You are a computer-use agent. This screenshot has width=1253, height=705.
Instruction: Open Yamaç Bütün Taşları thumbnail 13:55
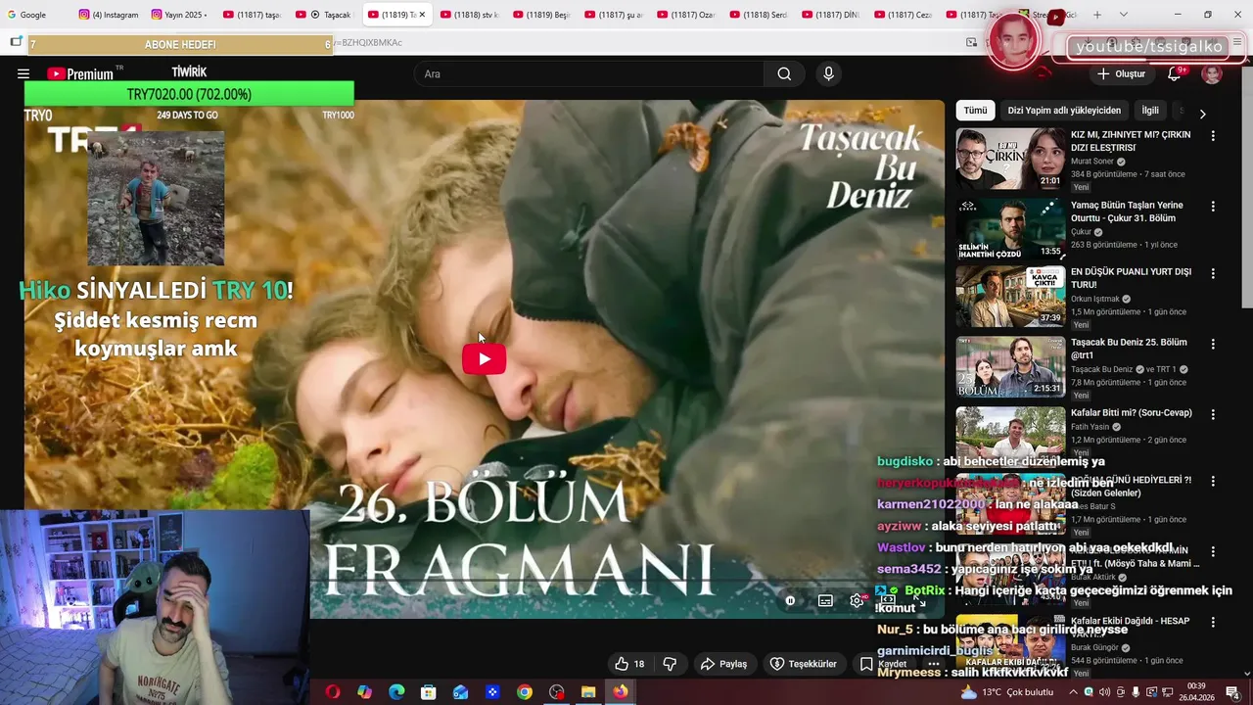pos(1010,228)
